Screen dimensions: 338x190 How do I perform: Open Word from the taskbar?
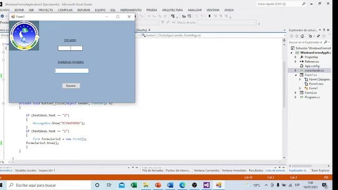pos(170,185)
